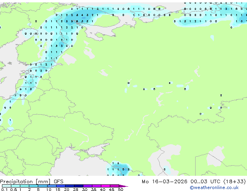Click the 30–35 mm purple legend swatch
Screen dimensions: 247x191
tap(87, 186)
